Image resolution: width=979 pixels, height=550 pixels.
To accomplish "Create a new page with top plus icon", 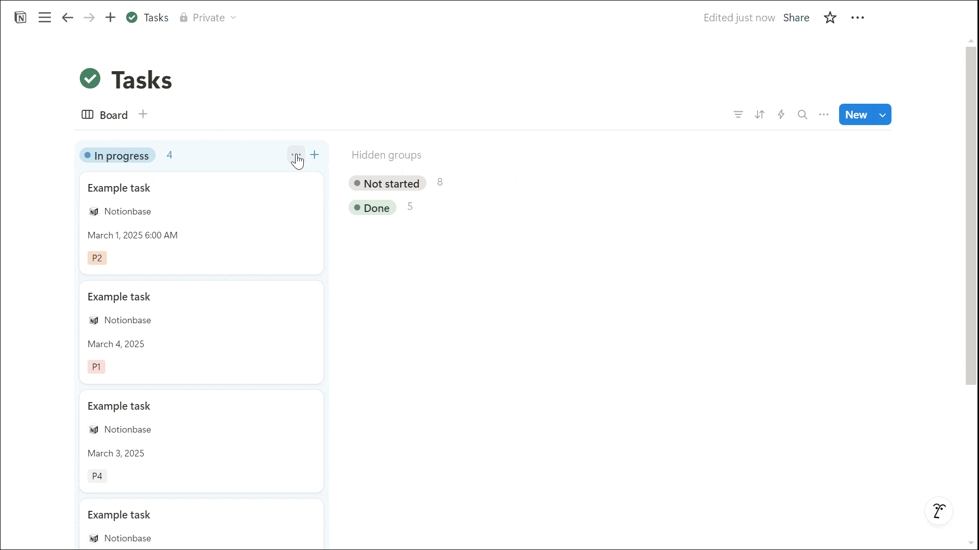I will [x=110, y=18].
